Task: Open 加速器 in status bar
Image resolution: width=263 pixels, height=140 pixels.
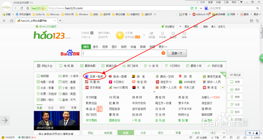Action: point(202,137)
